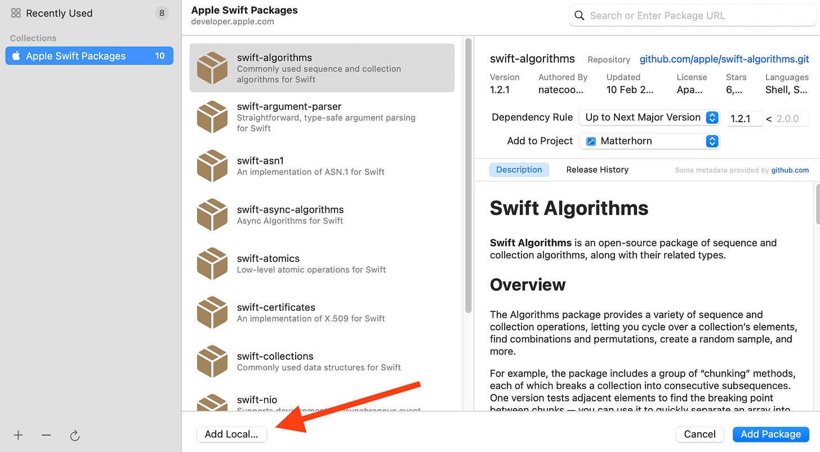Image resolution: width=820 pixels, height=452 pixels.
Task: Click the maximum version 2.0.0 field
Action: coord(791,119)
